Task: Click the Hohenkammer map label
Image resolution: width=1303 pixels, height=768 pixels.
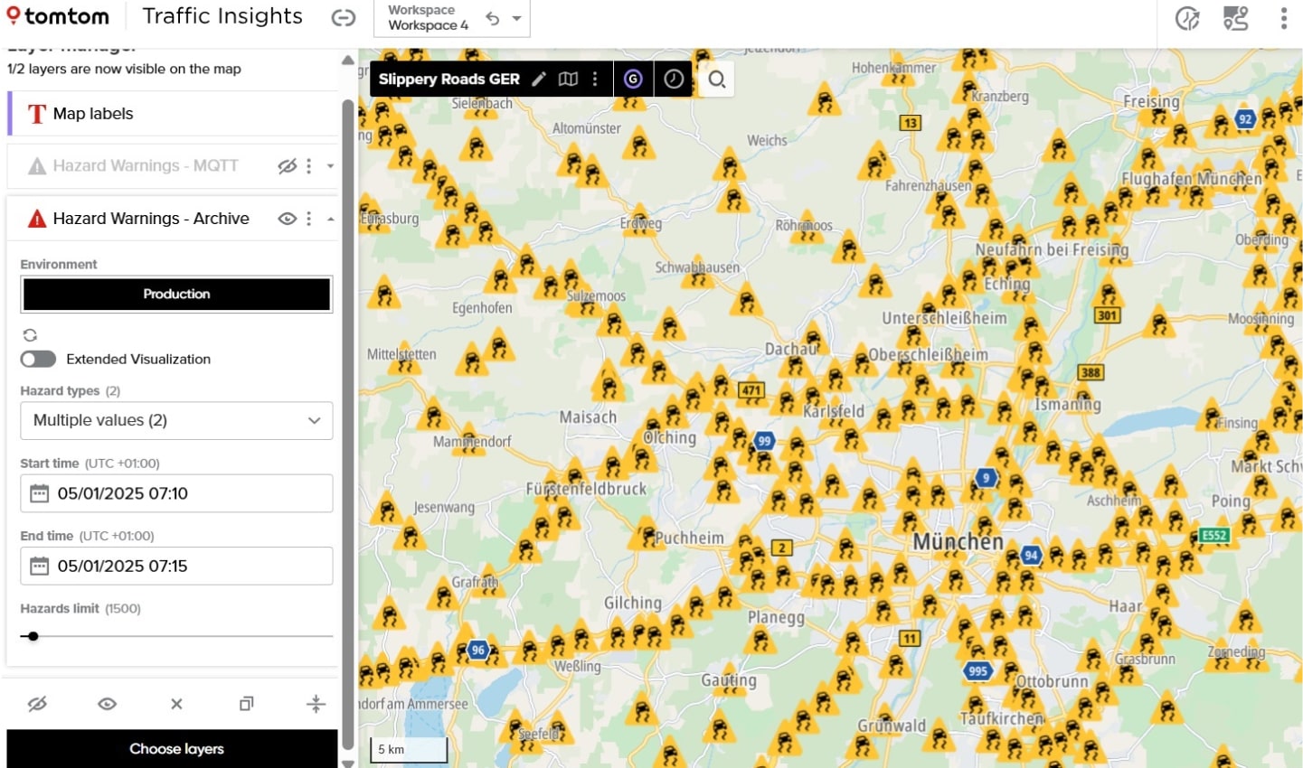Action: (x=893, y=68)
